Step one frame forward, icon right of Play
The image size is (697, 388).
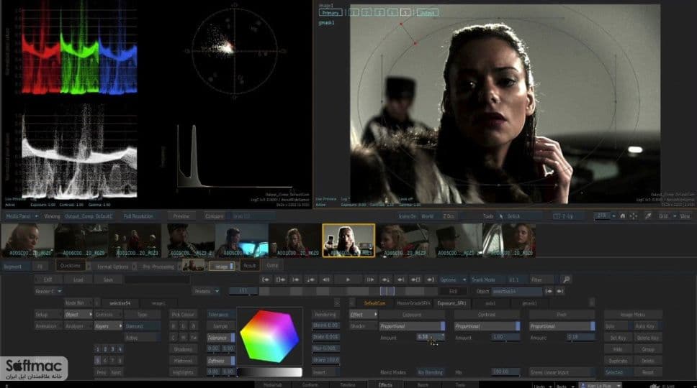[x=370, y=280]
